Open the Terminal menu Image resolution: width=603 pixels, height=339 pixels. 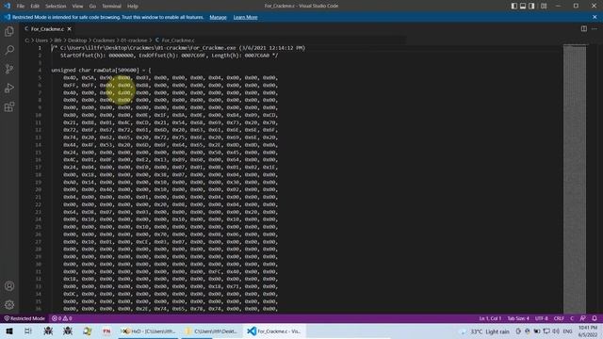pyautogui.click(x=111, y=7)
